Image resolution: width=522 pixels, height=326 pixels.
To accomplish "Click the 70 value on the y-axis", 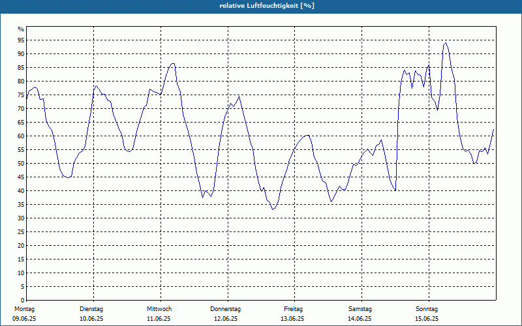I will (21, 109).
